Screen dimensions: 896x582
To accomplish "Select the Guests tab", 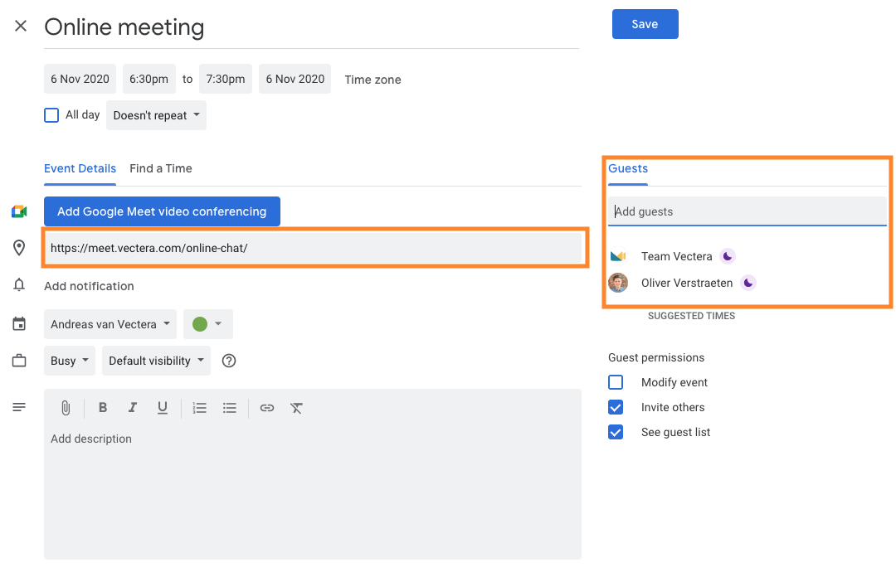I will tap(627, 169).
